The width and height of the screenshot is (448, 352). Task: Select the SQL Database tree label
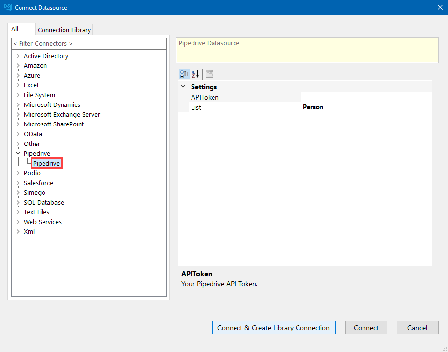(x=44, y=203)
